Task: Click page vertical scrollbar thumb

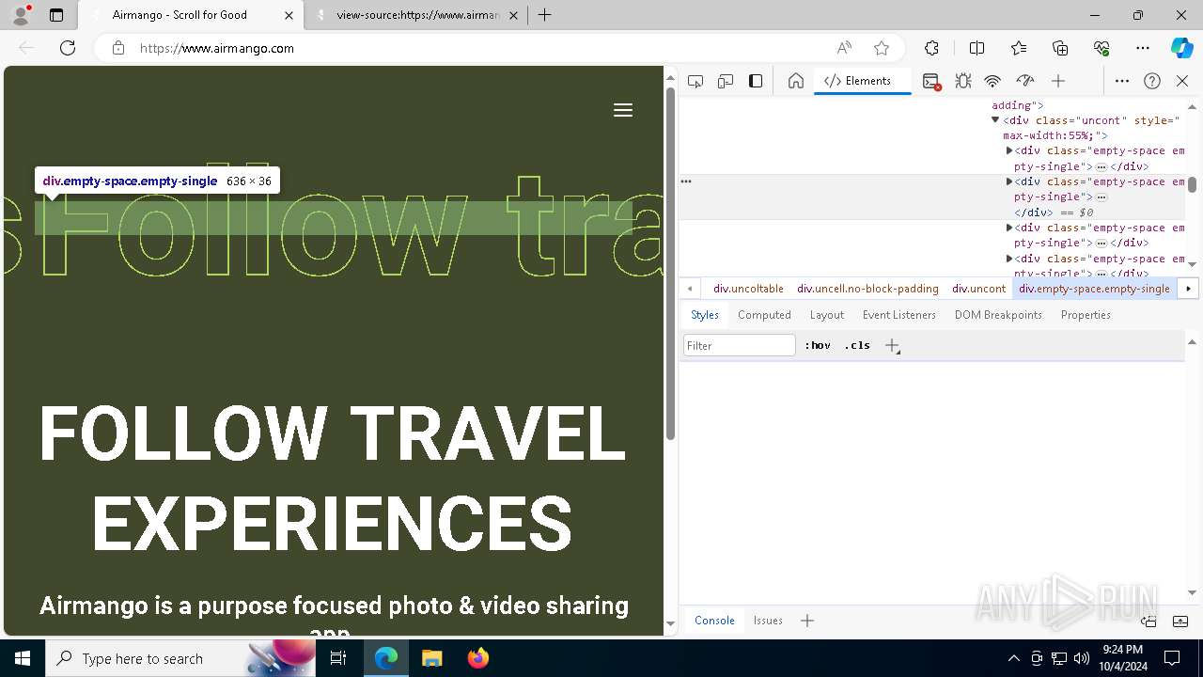Action: point(670,263)
